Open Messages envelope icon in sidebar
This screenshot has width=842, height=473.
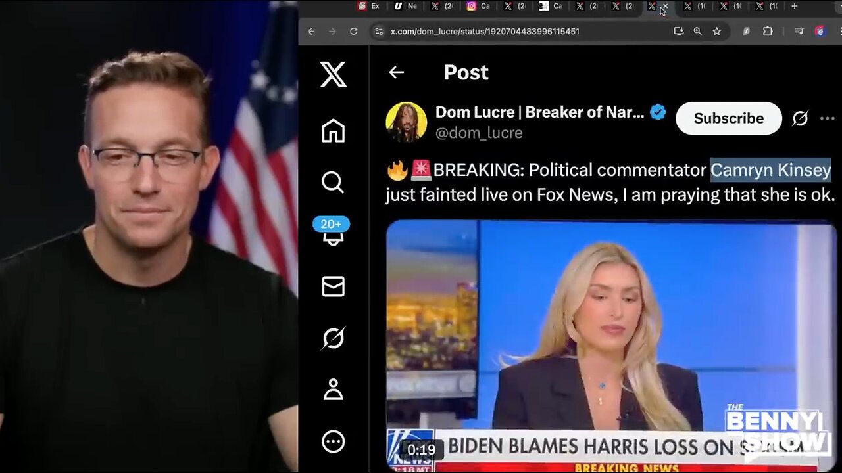coord(333,286)
